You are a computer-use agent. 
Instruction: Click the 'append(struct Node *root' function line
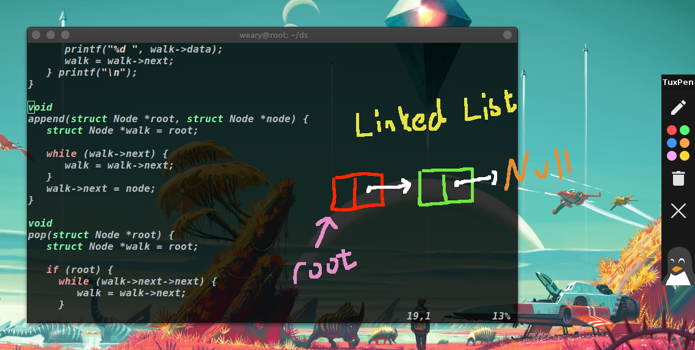tap(169, 118)
